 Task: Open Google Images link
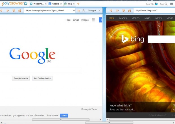tap(85, 20)
